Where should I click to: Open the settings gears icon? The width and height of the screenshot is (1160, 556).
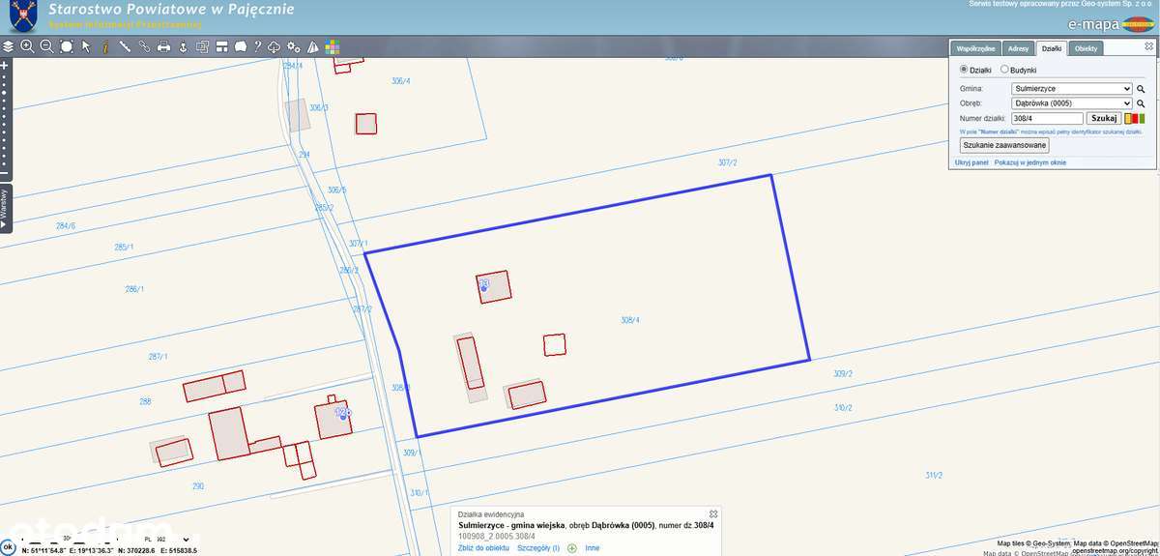point(294,46)
